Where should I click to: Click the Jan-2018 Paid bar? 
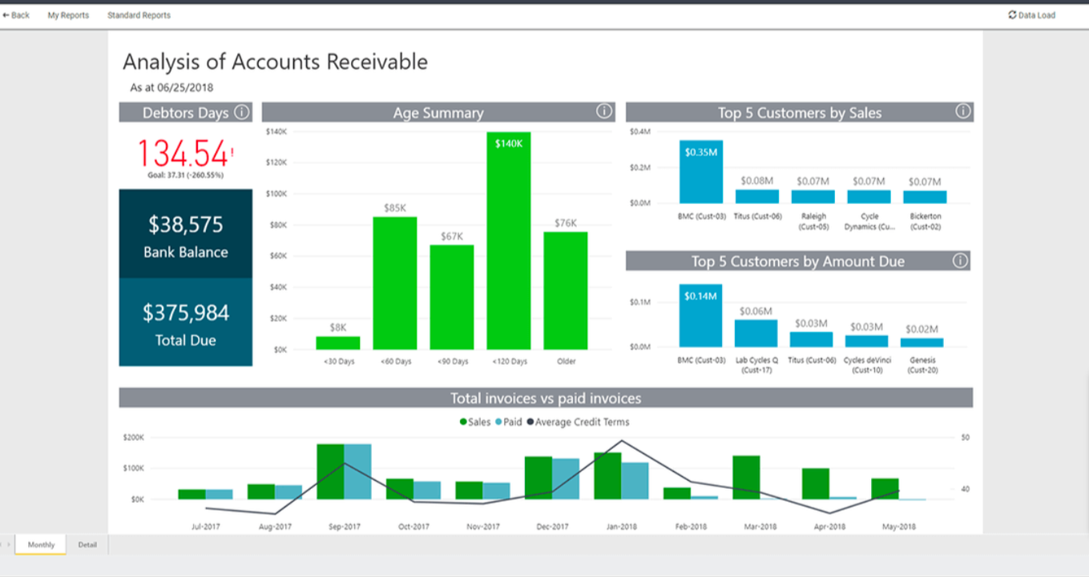pyautogui.click(x=635, y=481)
